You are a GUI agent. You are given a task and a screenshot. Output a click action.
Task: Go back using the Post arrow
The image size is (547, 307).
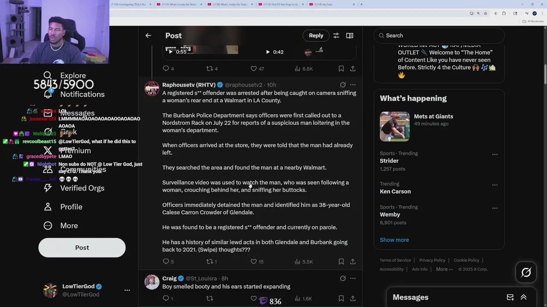coord(148,36)
